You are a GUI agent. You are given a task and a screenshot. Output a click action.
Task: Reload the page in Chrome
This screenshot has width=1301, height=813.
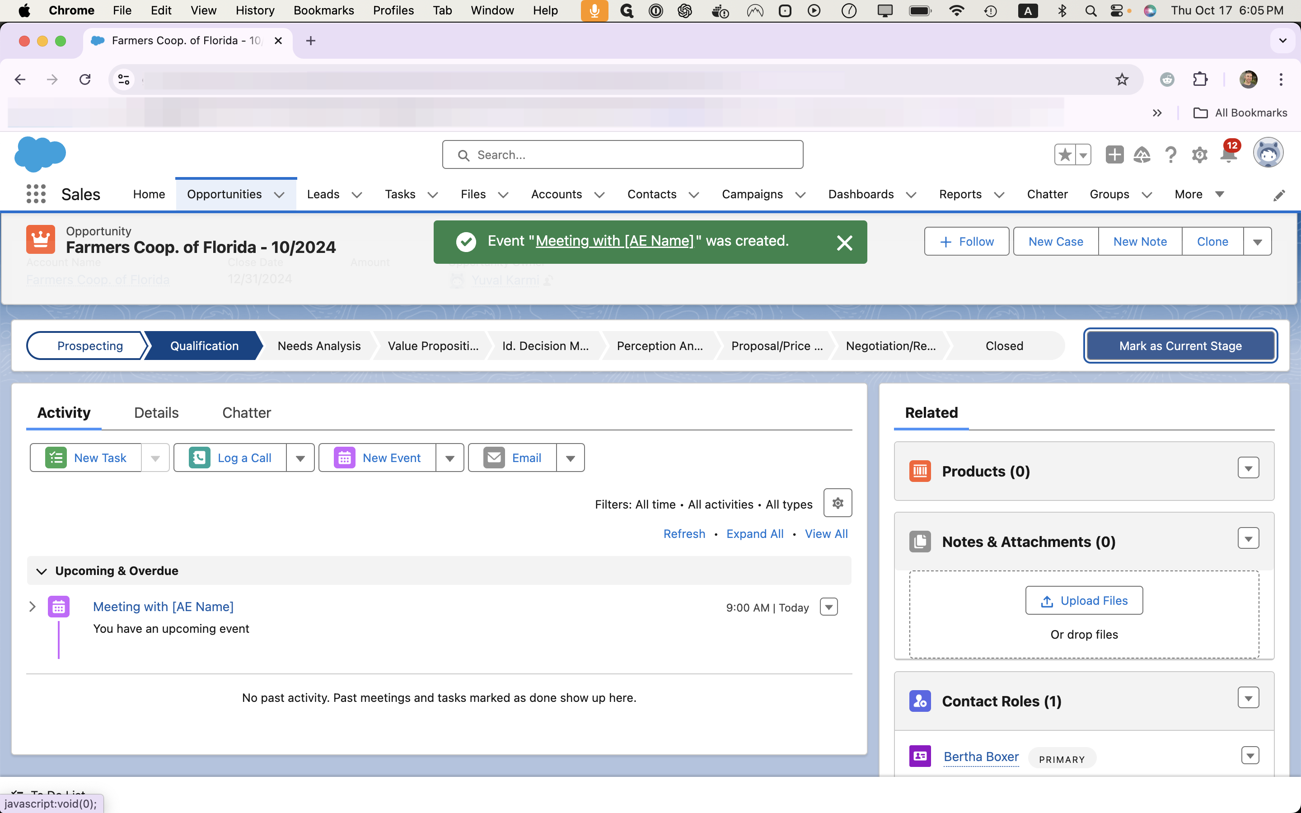85,79
